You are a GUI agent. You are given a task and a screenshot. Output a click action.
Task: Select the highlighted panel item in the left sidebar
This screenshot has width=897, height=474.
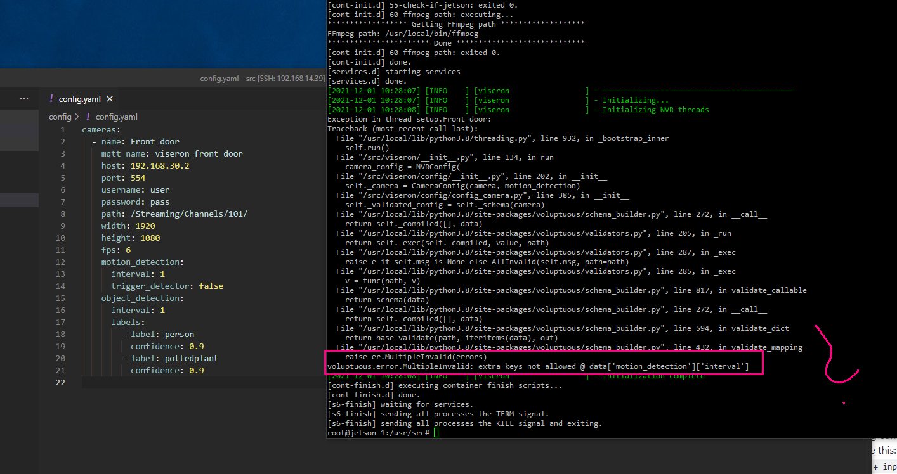coord(19,199)
